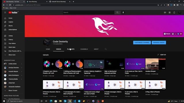Viewport: 184px width, 103px height.
Task: Click the YouTube search input field
Action: (89, 13)
